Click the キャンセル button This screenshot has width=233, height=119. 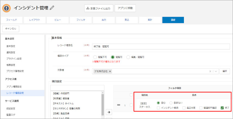pyautogui.click(x=11, y=29)
